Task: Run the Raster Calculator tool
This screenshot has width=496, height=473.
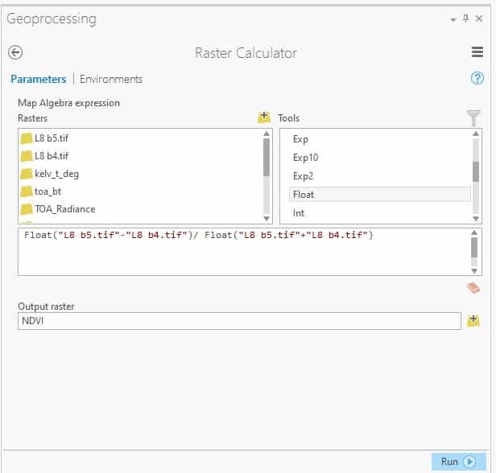Action: pyautogui.click(x=459, y=462)
